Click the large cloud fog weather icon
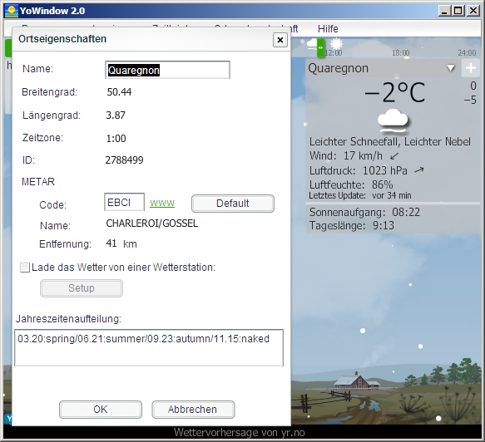The image size is (485, 442). [x=393, y=121]
